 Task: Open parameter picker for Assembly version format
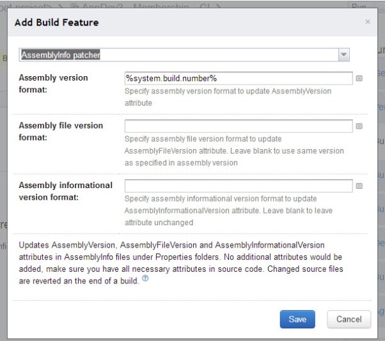[359, 78]
